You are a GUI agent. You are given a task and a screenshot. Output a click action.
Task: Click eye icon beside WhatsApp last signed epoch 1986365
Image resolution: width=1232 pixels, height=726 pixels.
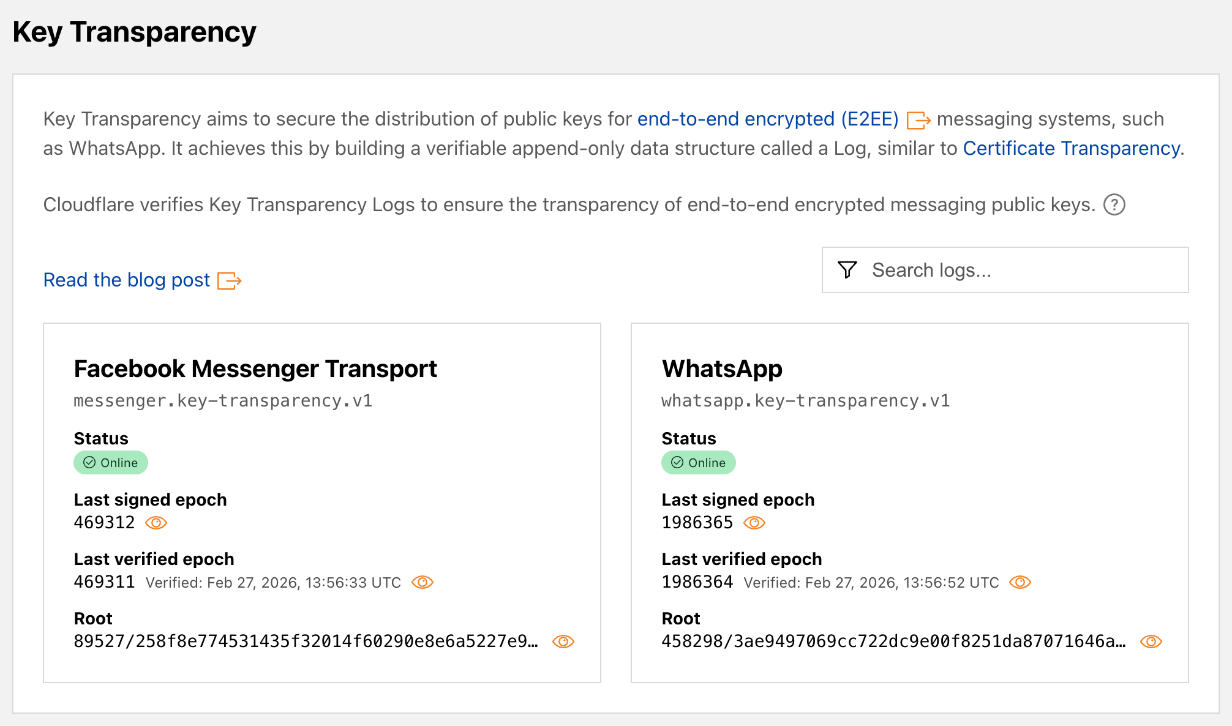[x=754, y=523]
